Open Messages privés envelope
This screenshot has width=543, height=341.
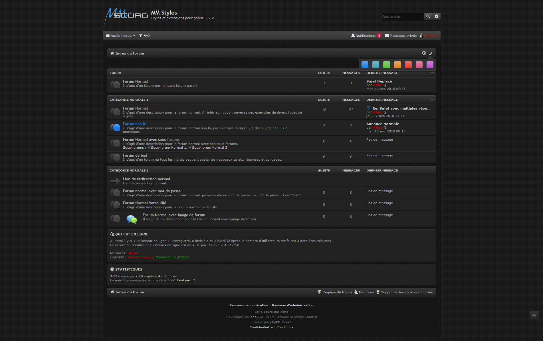[x=387, y=36]
